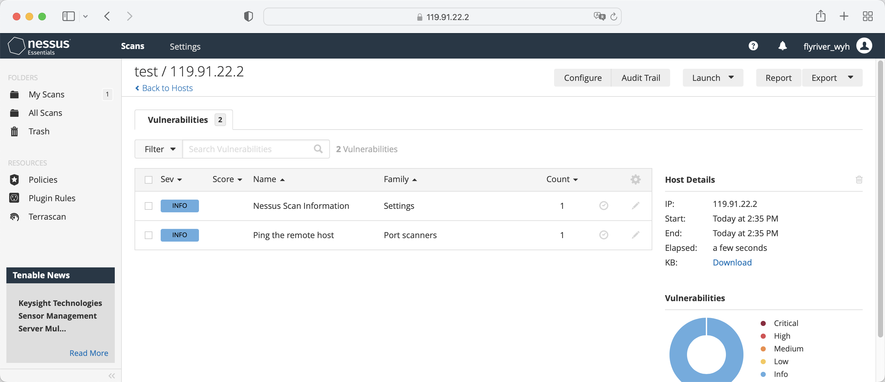Click the Terrascan icon

pyautogui.click(x=14, y=217)
